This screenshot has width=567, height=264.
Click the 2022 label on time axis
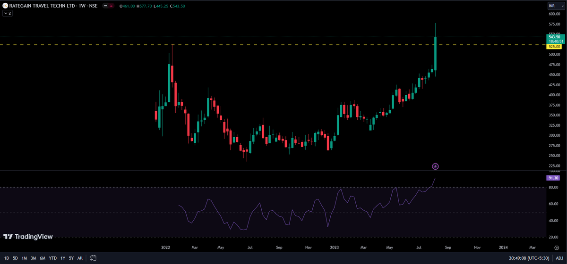[165, 247]
